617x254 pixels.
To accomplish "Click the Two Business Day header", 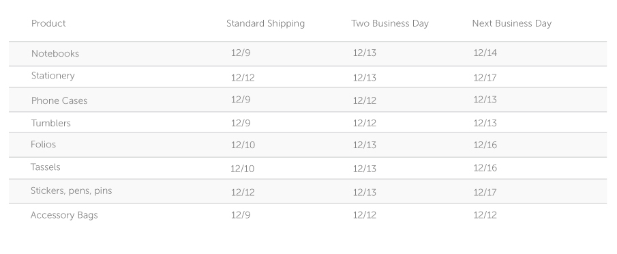I will pyautogui.click(x=390, y=24).
